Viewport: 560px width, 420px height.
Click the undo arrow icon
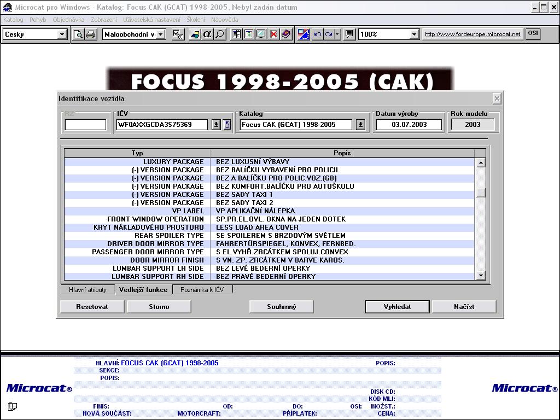(317, 34)
